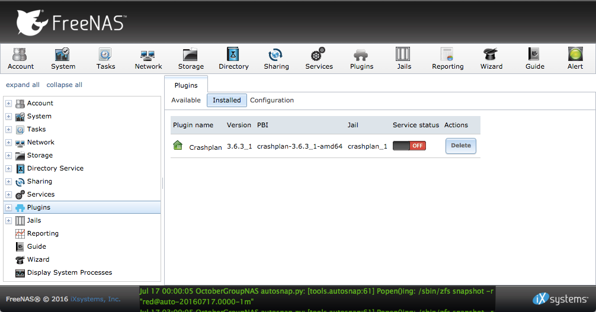Click the crashplan-3.6.3_1-amd64 PBI cell
The height and width of the screenshot is (312, 596).
[x=300, y=146]
